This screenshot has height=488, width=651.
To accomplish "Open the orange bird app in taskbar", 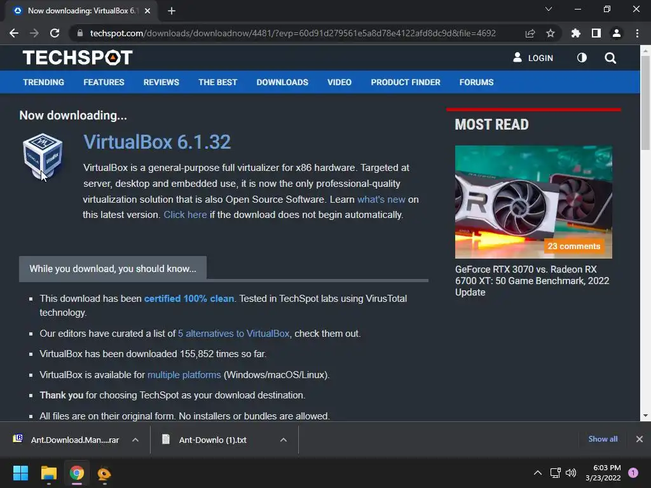I will pyautogui.click(x=104, y=473).
